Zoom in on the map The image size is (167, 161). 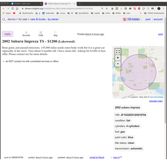118,58
